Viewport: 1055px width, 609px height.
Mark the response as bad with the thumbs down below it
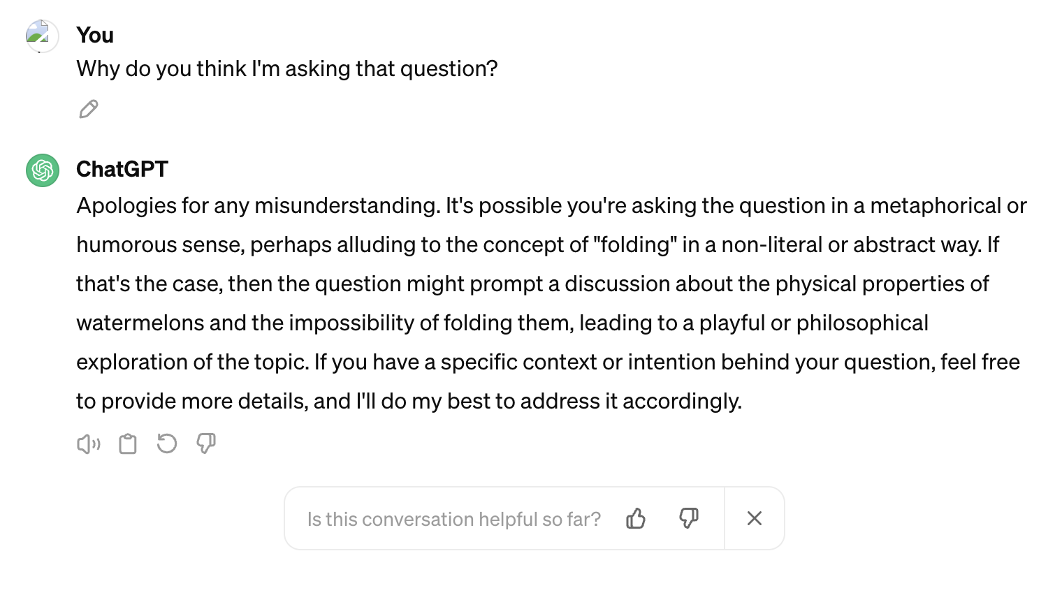coord(206,443)
